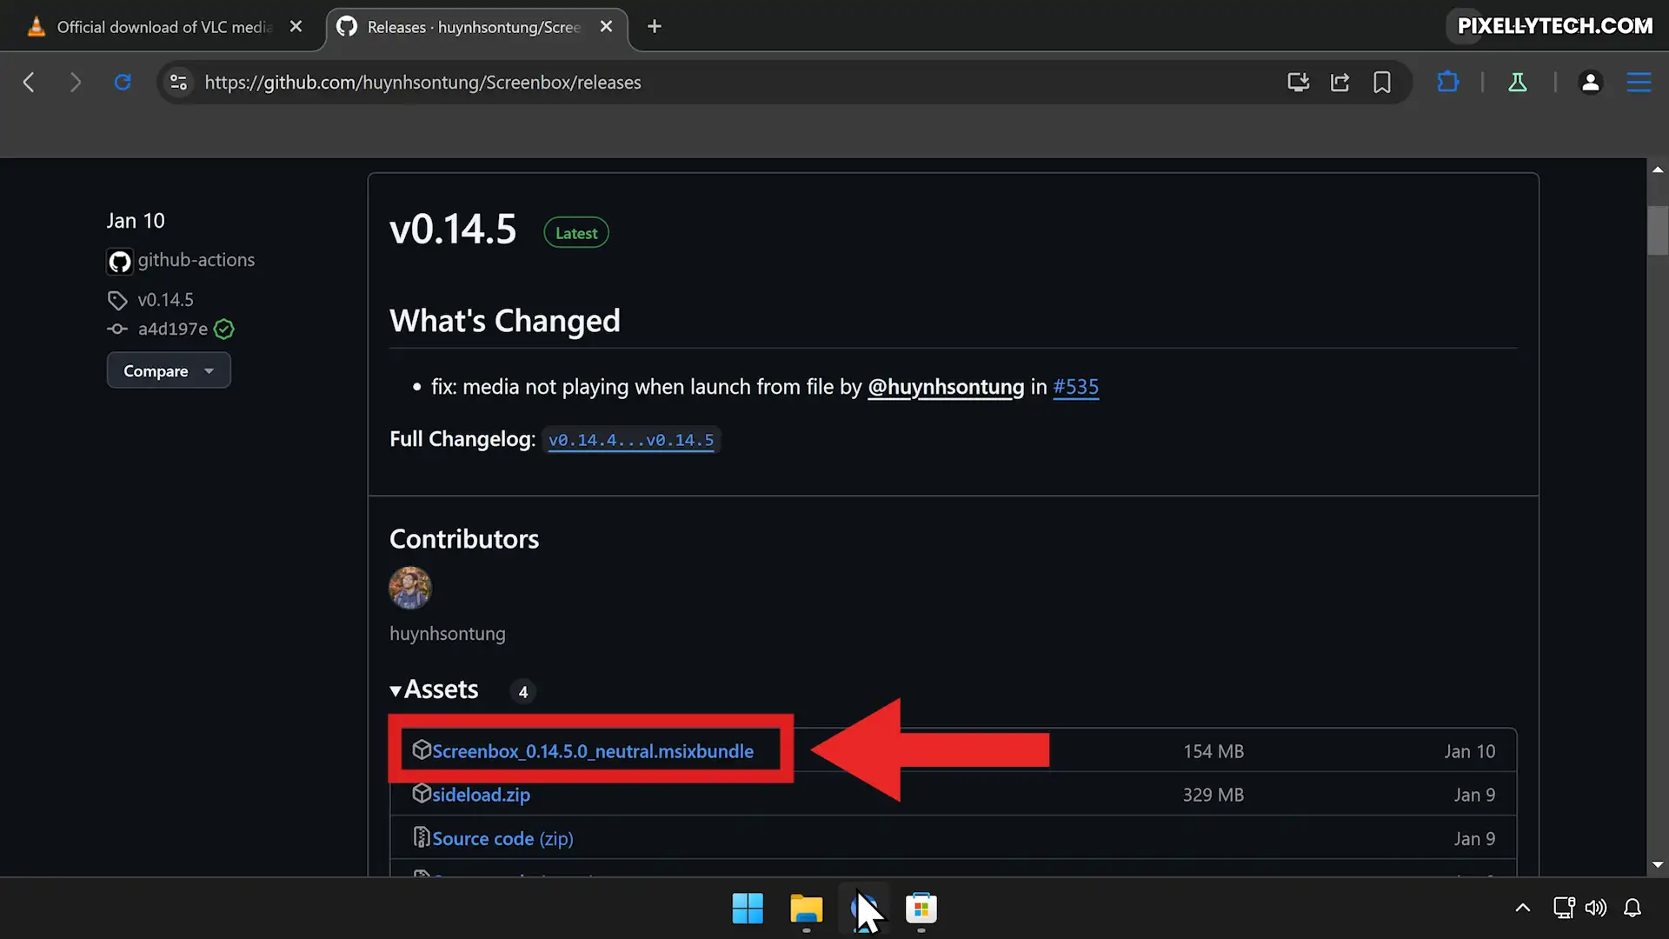Open the browser profile avatar
Screen dimensions: 1669x939
point(1590,83)
